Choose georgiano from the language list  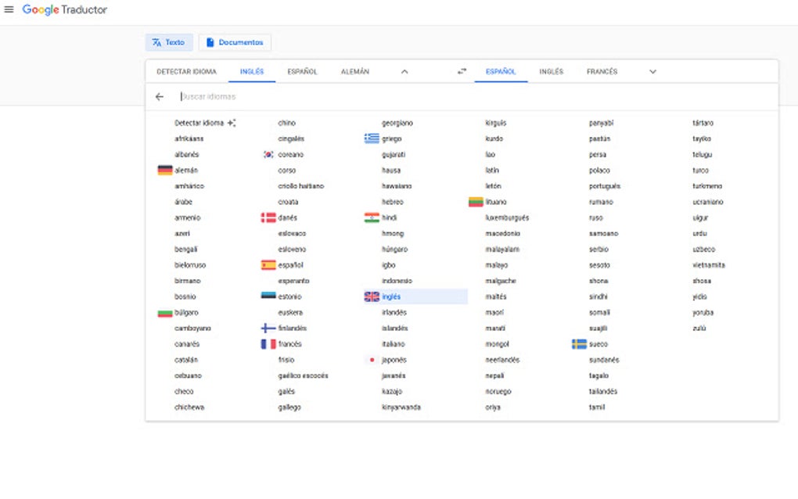pos(397,123)
